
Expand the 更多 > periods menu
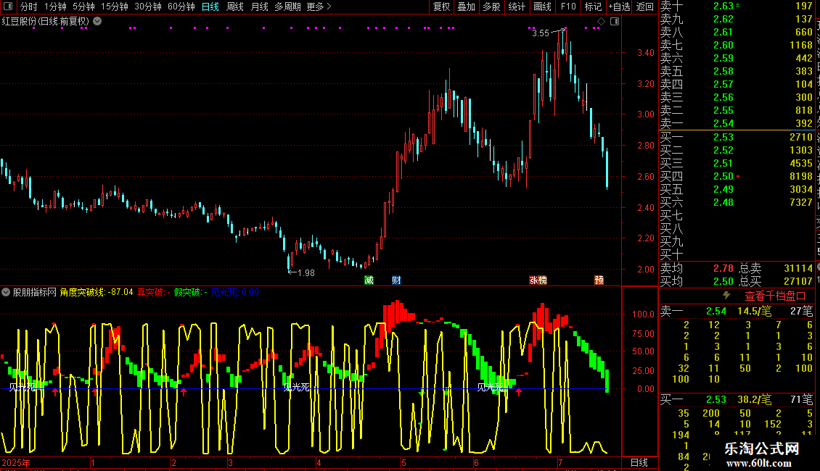click(x=319, y=7)
